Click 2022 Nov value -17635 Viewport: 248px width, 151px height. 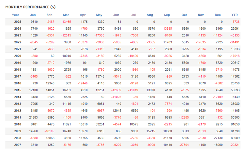pos(201,42)
